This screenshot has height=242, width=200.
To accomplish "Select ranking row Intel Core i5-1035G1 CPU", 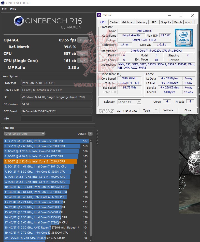I will point(46,187).
